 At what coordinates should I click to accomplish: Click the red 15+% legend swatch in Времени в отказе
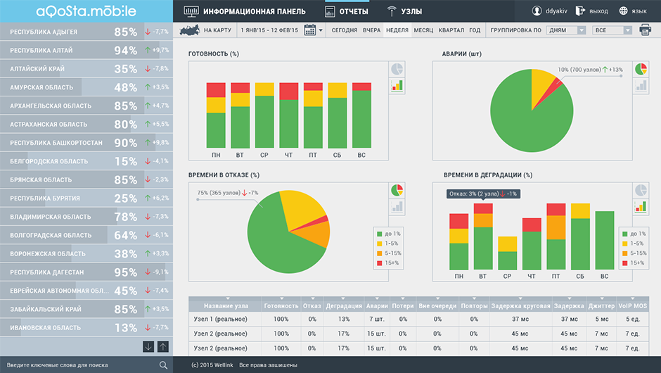(379, 263)
